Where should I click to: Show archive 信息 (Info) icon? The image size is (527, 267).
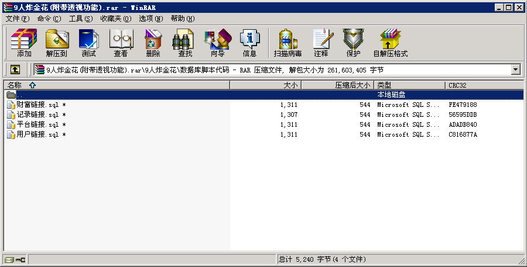[x=249, y=42]
